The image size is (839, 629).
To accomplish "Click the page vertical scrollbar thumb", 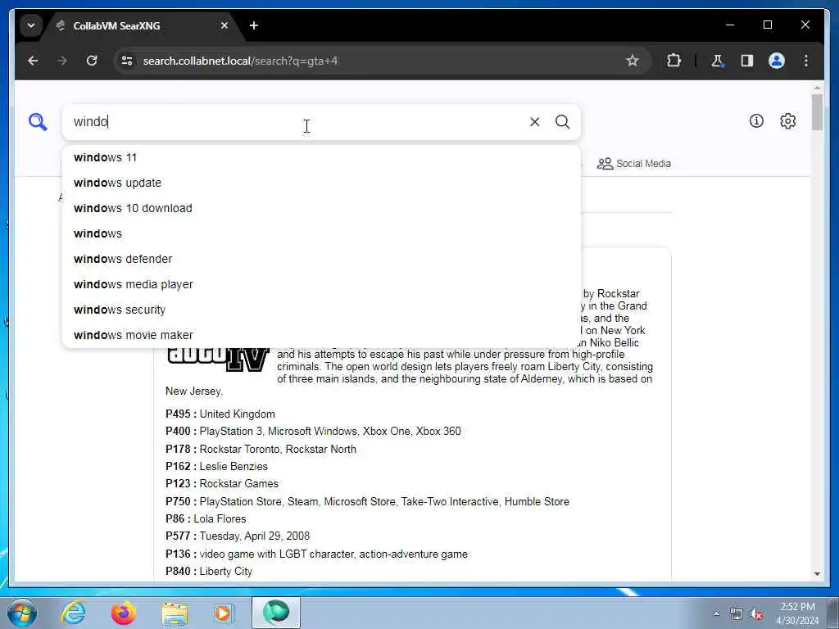I will click(817, 112).
